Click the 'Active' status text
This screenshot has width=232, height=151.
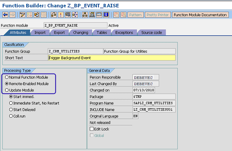pyautogui.click(x=113, y=25)
